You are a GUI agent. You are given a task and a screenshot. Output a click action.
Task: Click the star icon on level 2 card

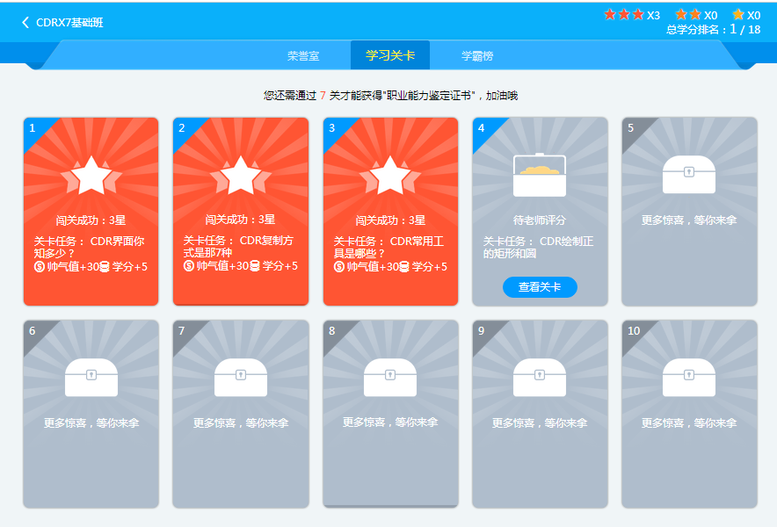(x=241, y=176)
